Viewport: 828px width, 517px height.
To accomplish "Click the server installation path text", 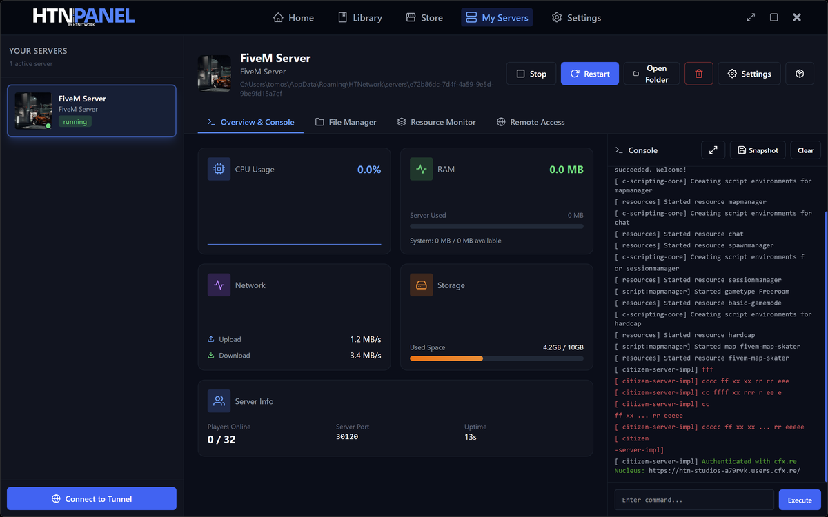I will click(x=368, y=88).
